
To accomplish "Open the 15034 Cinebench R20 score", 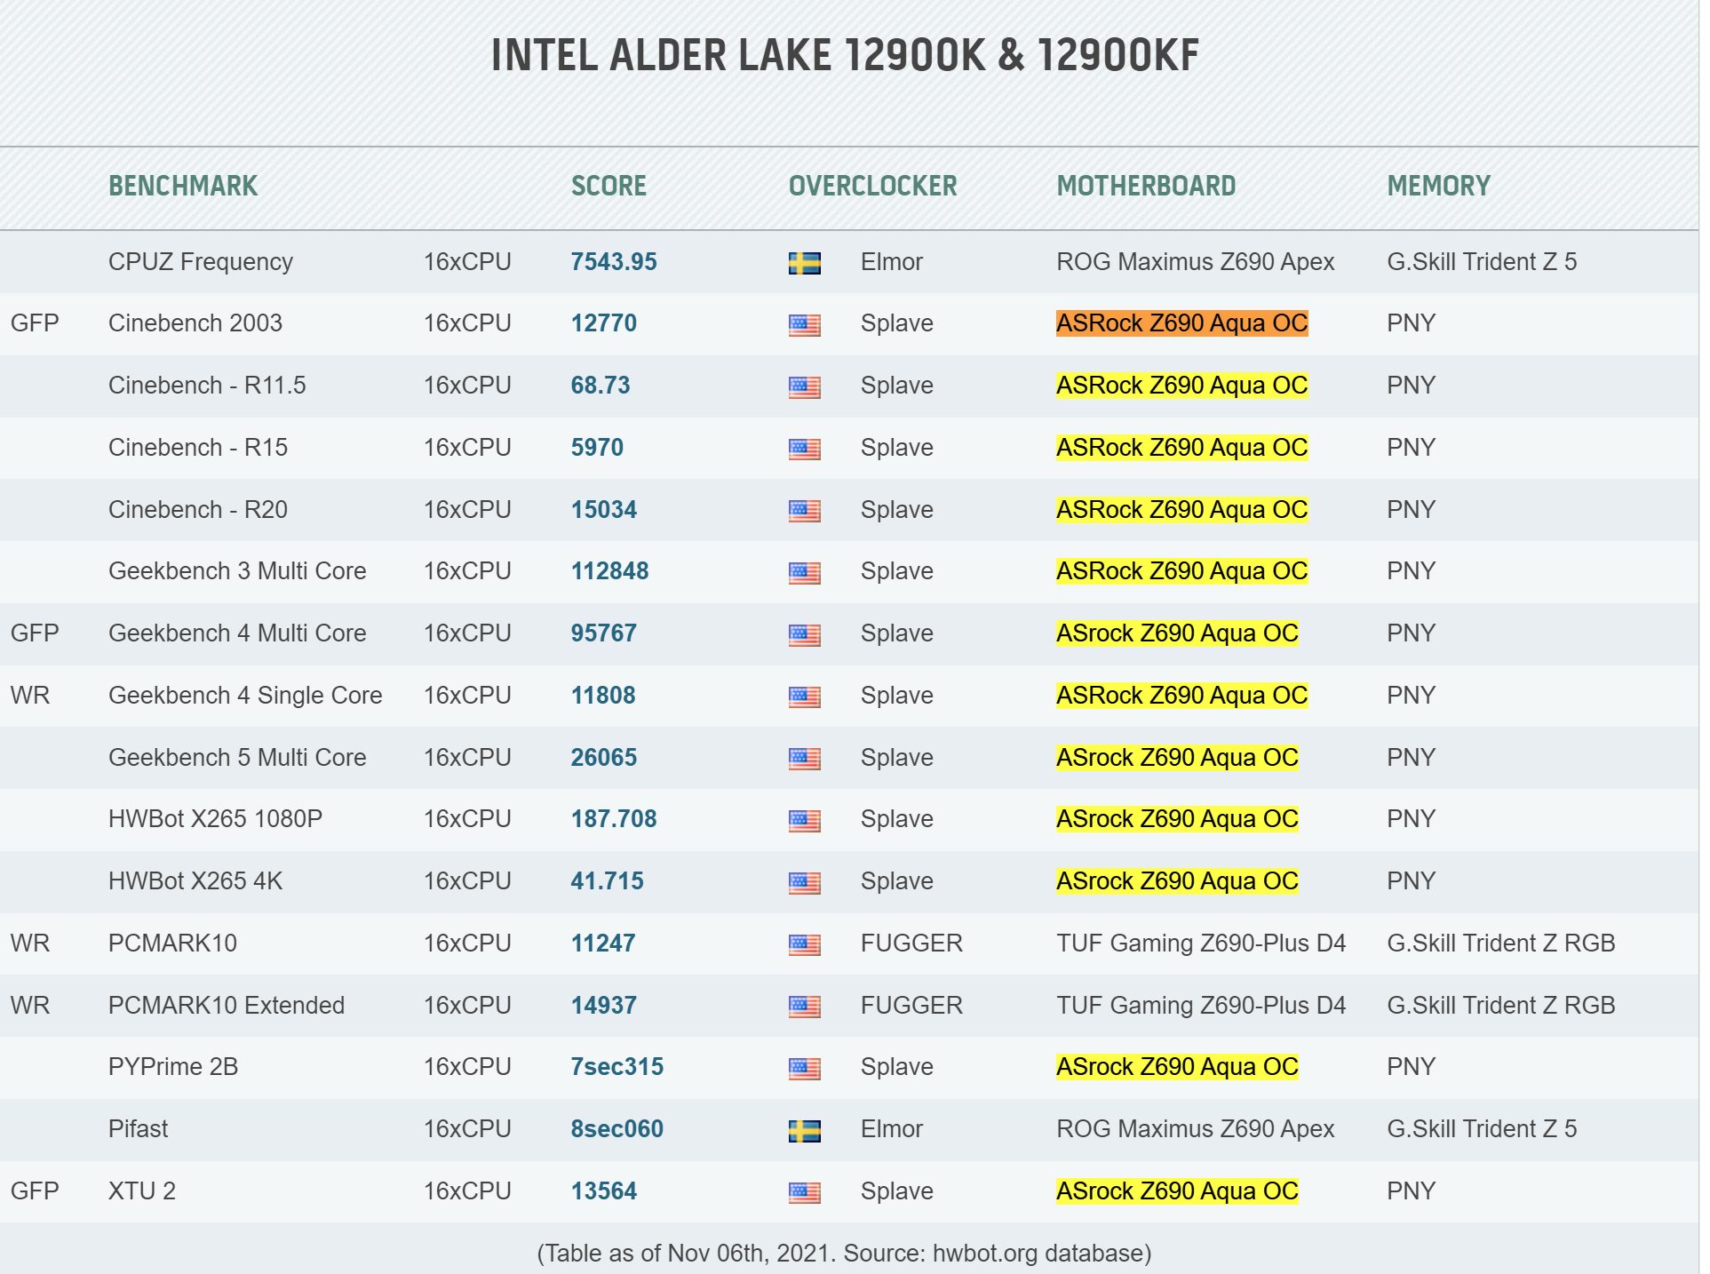I will [x=604, y=510].
